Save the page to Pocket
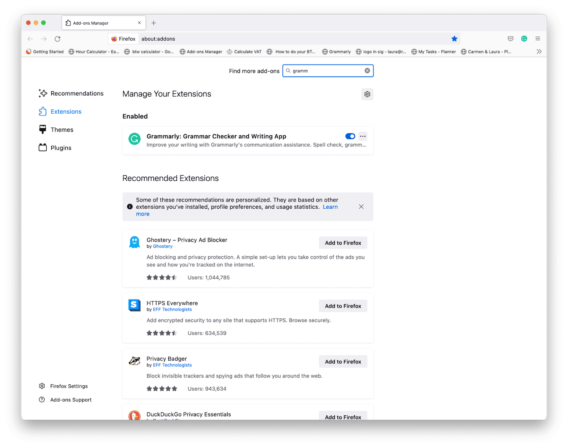This screenshot has width=568, height=448. 510,39
